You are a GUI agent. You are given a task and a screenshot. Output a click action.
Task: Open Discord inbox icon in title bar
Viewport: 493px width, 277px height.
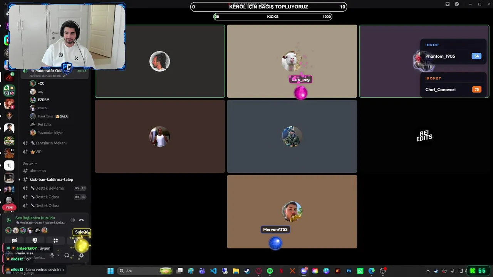448,4
